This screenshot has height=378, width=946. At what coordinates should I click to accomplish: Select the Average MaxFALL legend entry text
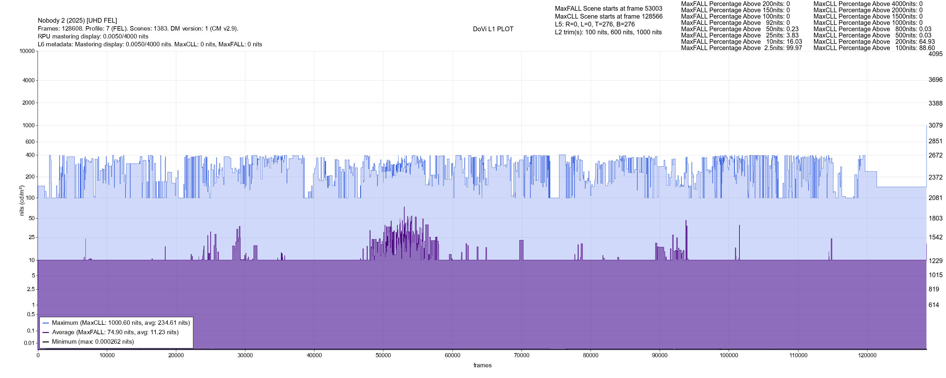point(115,333)
